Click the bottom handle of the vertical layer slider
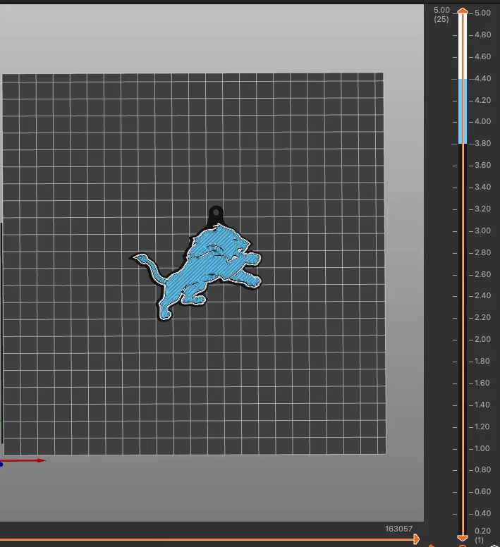Viewport: 500px width, 547px height. [x=463, y=538]
